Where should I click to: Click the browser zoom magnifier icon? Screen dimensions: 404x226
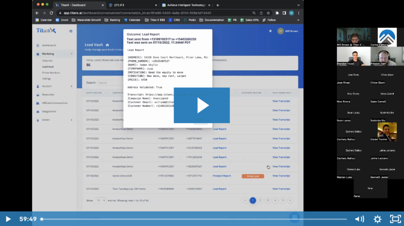pos(254,13)
